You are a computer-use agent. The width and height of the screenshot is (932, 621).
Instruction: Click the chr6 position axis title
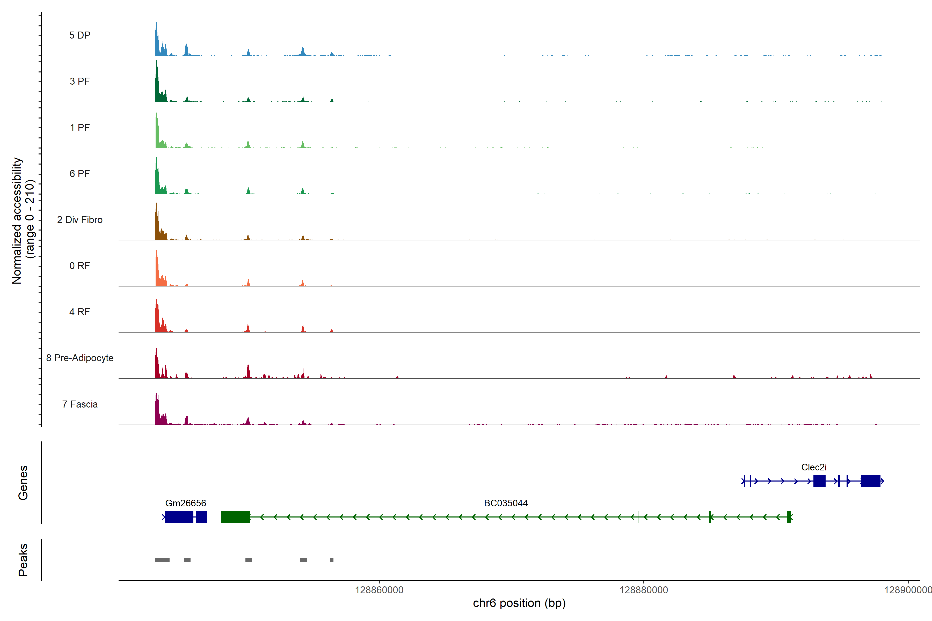coord(519,603)
